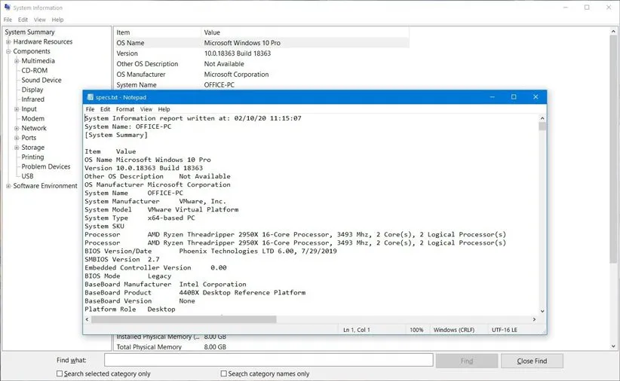This screenshot has width=620, height=381.
Task: Click the Notepad icon beside specs.txt title
Action: [x=90, y=97]
